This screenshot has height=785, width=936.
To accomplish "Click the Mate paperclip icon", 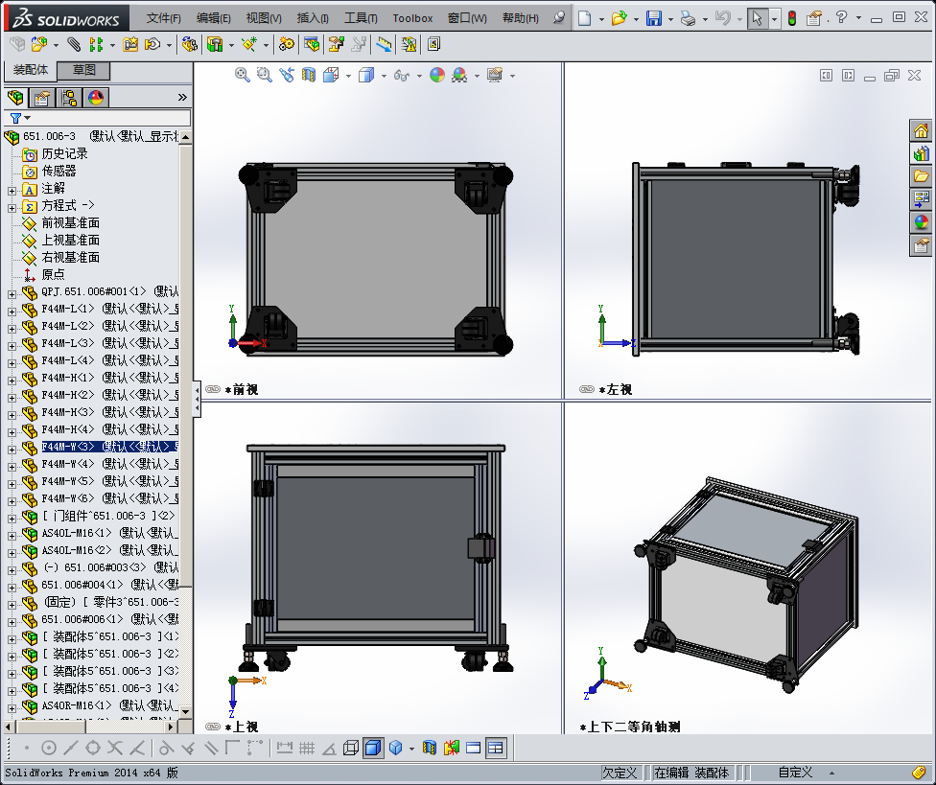I will 74,44.
